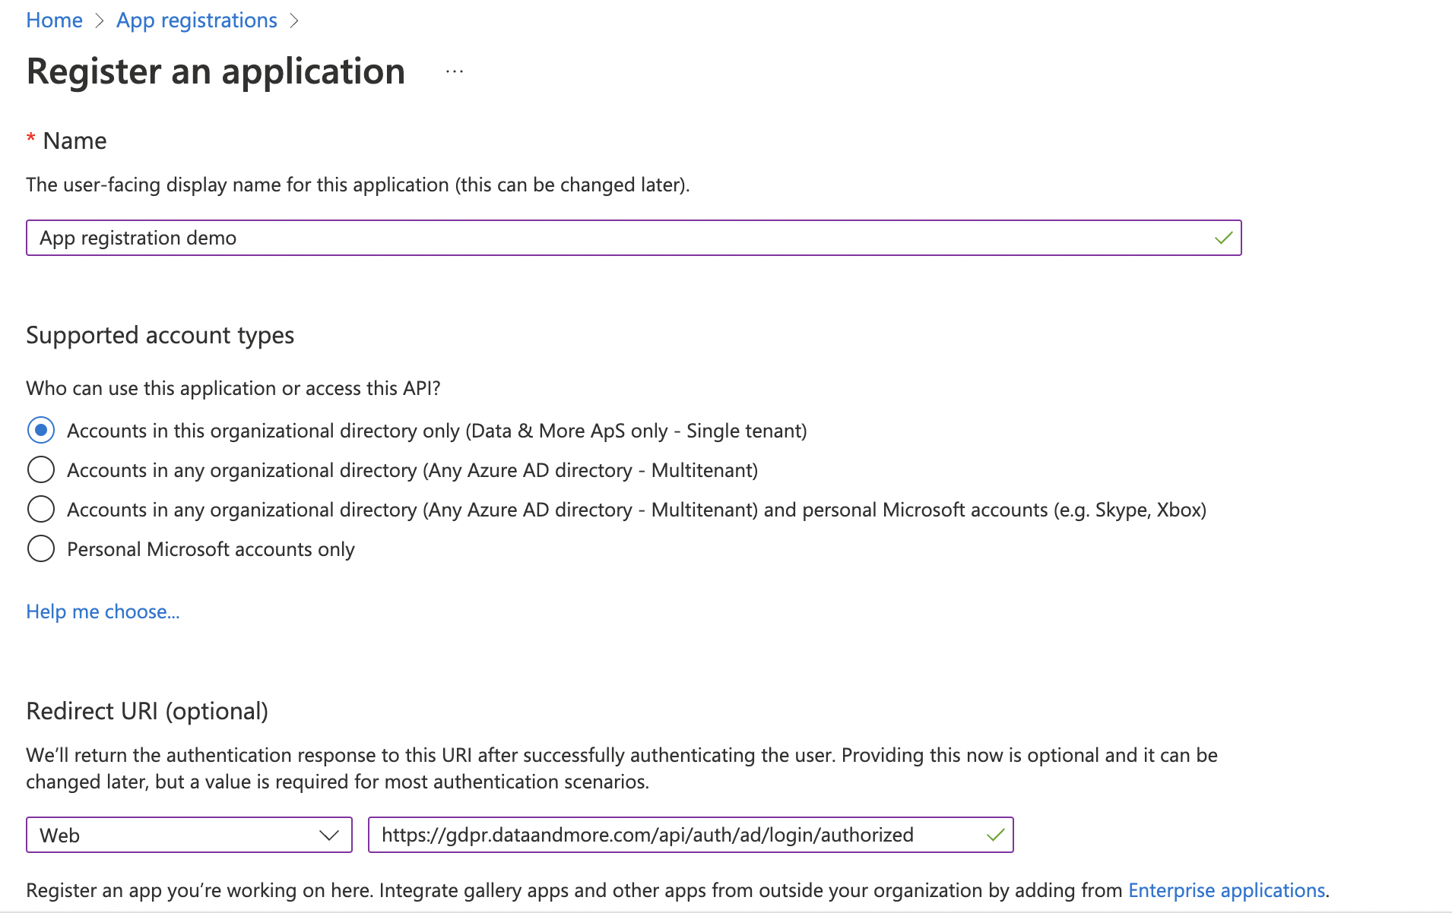Viewport: 1452px width, 913px height.
Task: Click the Register an application title
Action: [216, 71]
